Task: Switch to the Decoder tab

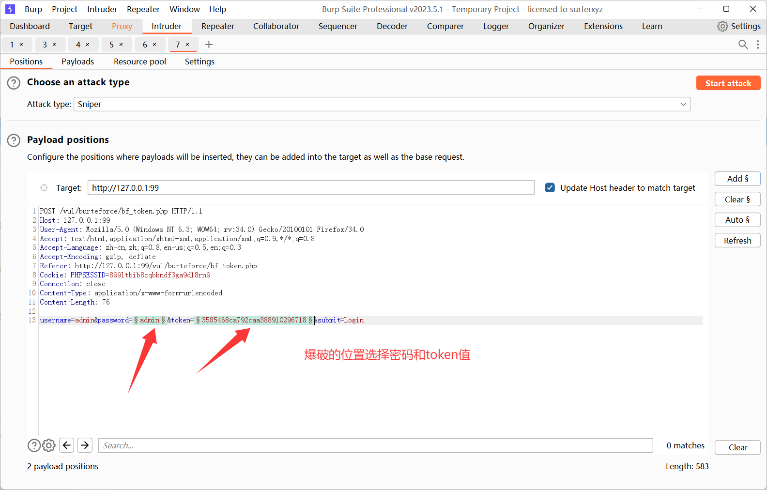Action: point(392,26)
